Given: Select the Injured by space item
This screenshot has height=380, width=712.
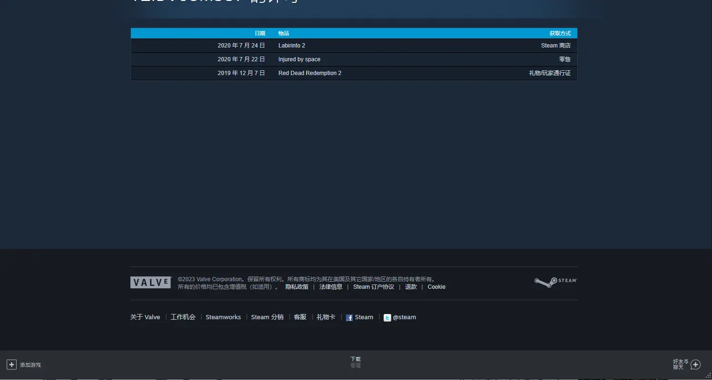Looking at the screenshot, I should 299,59.
